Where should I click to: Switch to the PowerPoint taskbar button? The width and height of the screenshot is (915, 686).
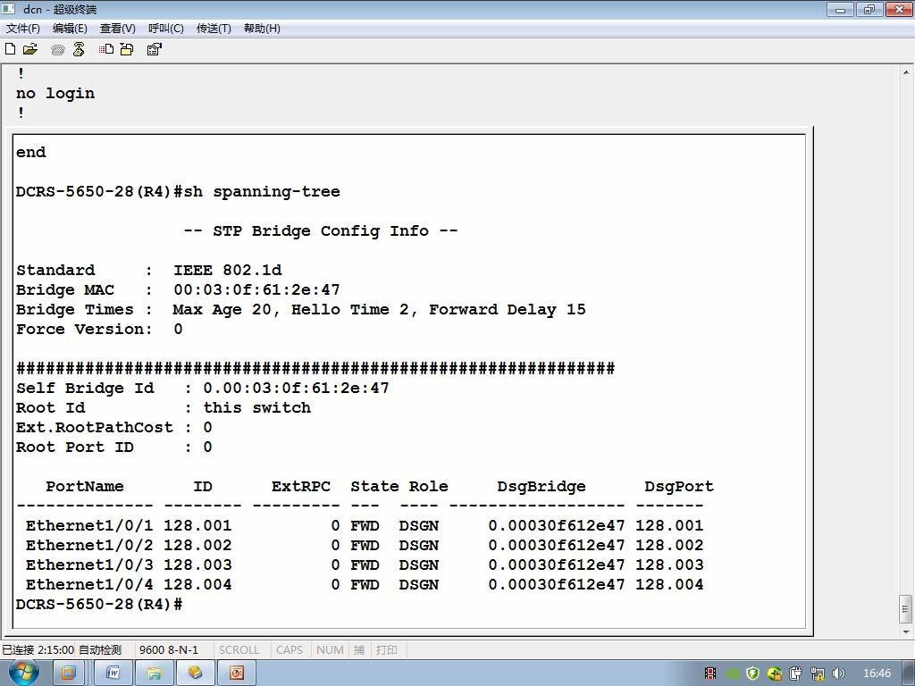click(236, 673)
